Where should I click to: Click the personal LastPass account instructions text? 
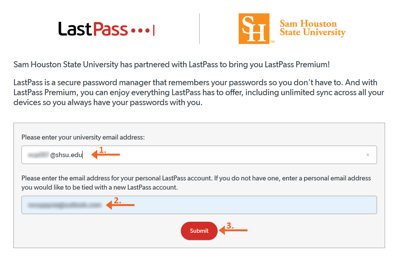pos(196,182)
